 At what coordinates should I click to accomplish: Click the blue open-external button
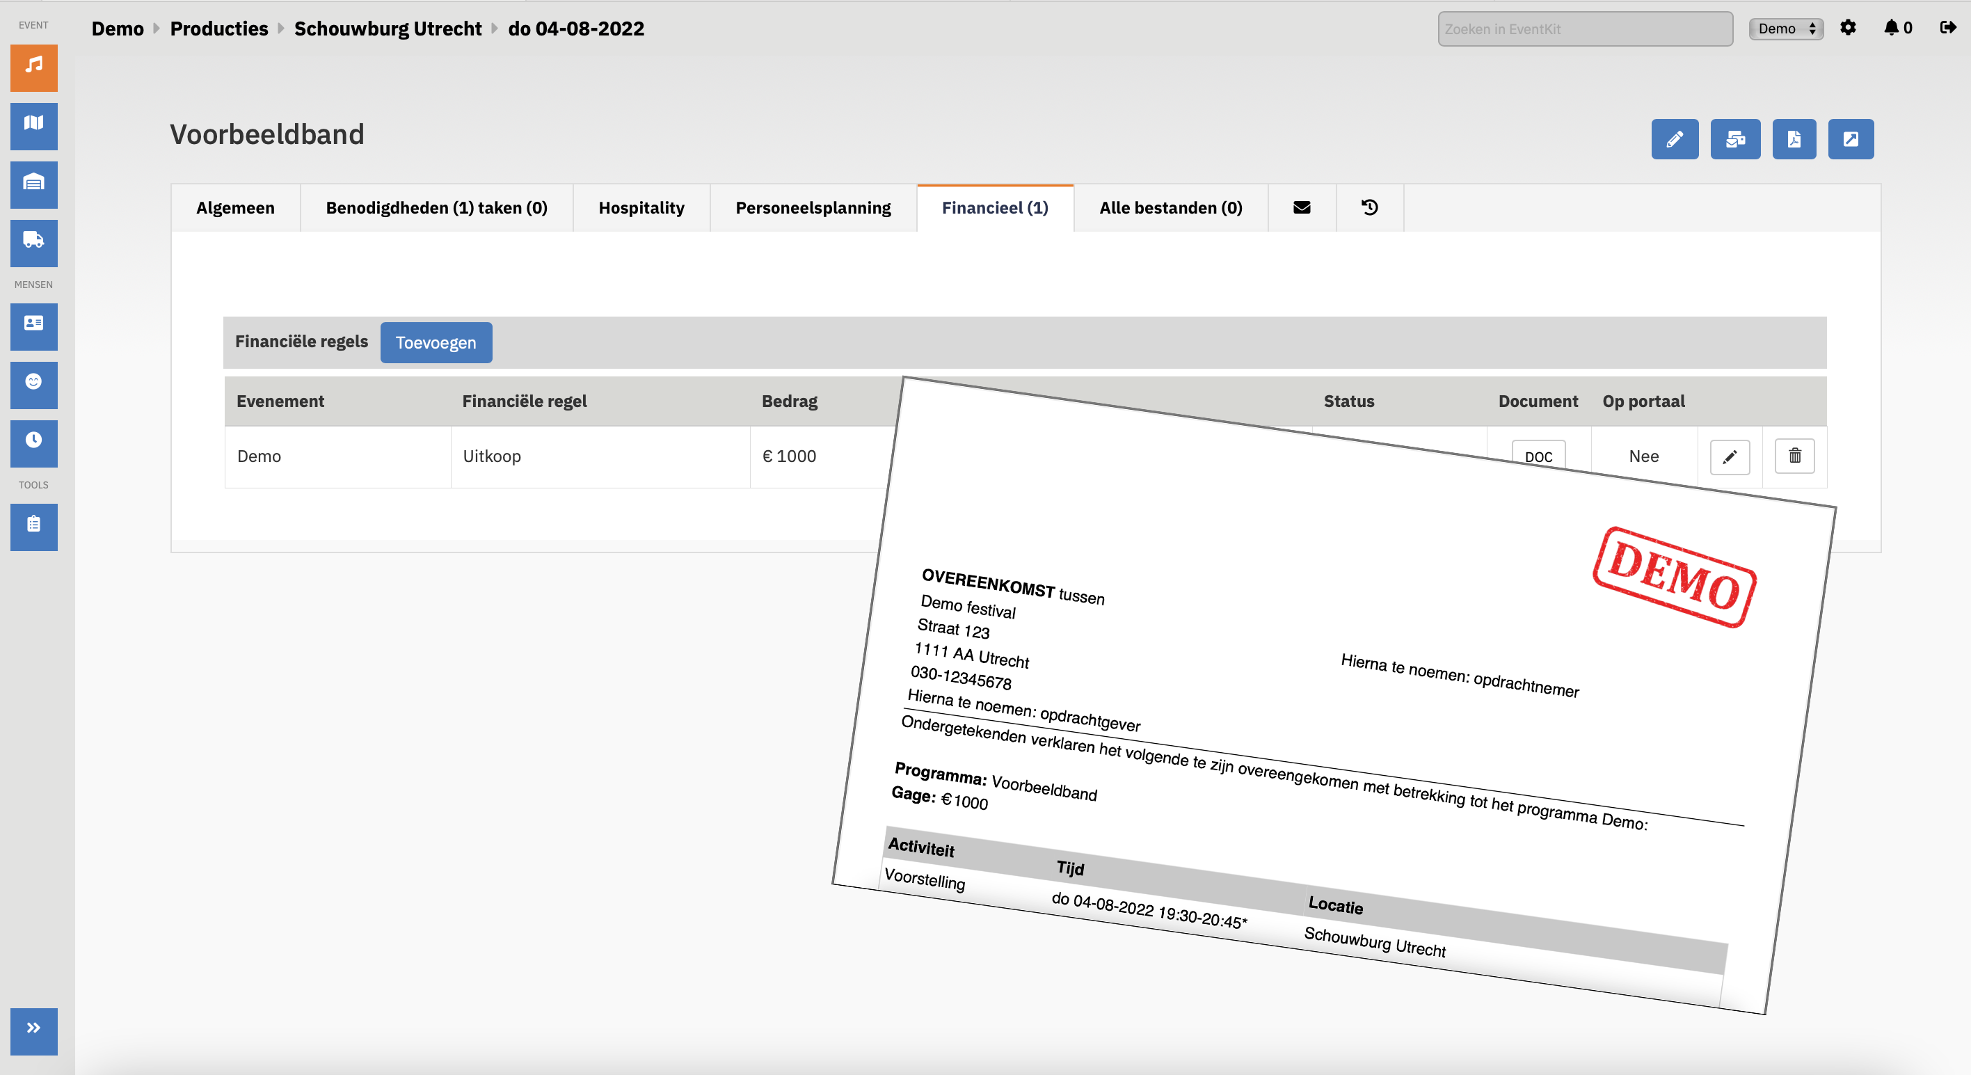pyautogui.click(x=1850, y=138)
